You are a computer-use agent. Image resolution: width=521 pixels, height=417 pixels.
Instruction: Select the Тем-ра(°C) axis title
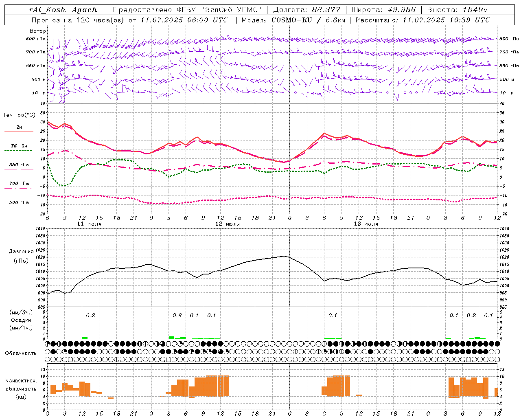[19, 115]
